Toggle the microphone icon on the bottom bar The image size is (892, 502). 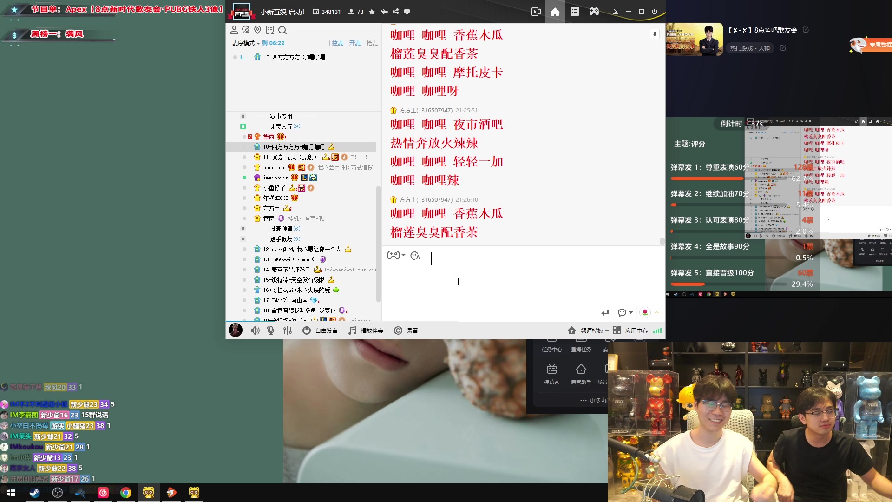(x=271, y=330)
